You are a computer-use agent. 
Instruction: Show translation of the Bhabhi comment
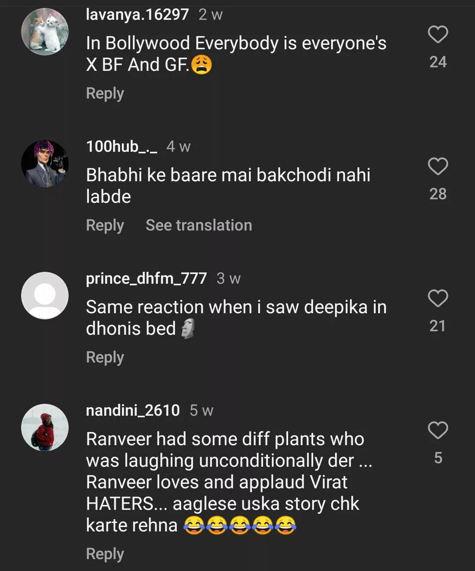pyautogui.click(x=199, y=225)
